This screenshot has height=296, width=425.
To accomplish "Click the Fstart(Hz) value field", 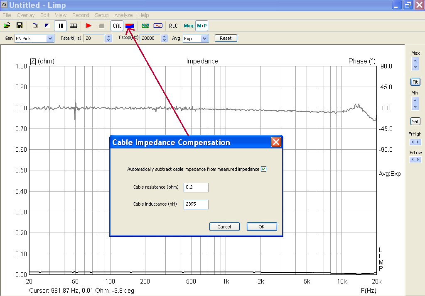I will tap(94, 38).
